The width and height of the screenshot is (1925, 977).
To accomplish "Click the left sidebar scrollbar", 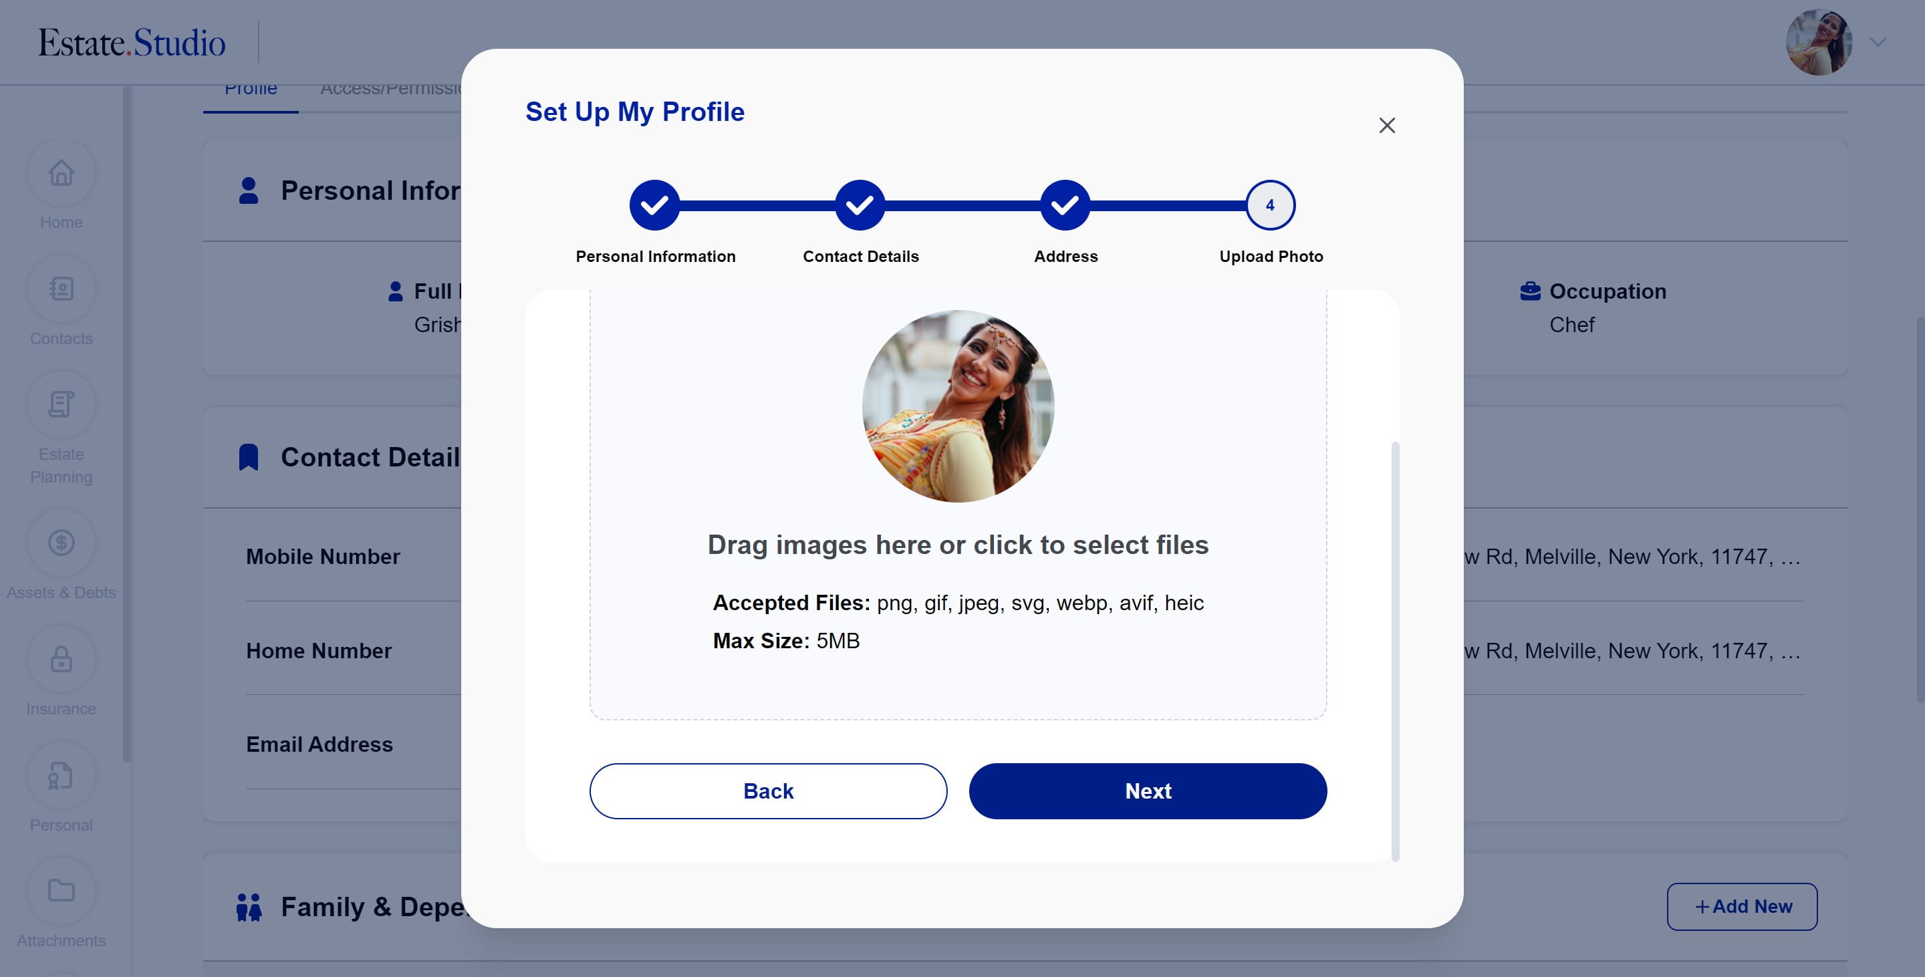I will point(127,424).
